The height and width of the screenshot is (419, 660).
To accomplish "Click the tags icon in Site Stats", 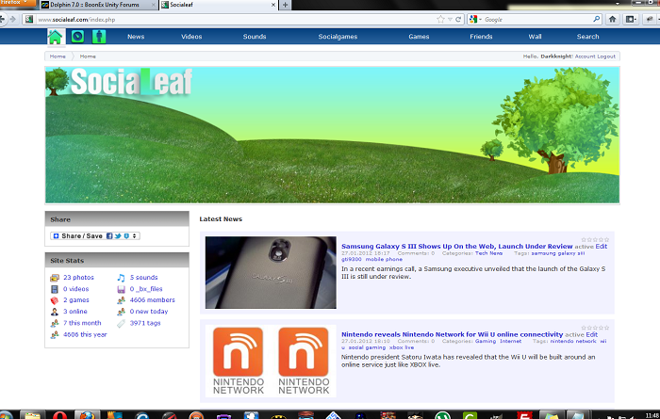I will coord(121,323).
